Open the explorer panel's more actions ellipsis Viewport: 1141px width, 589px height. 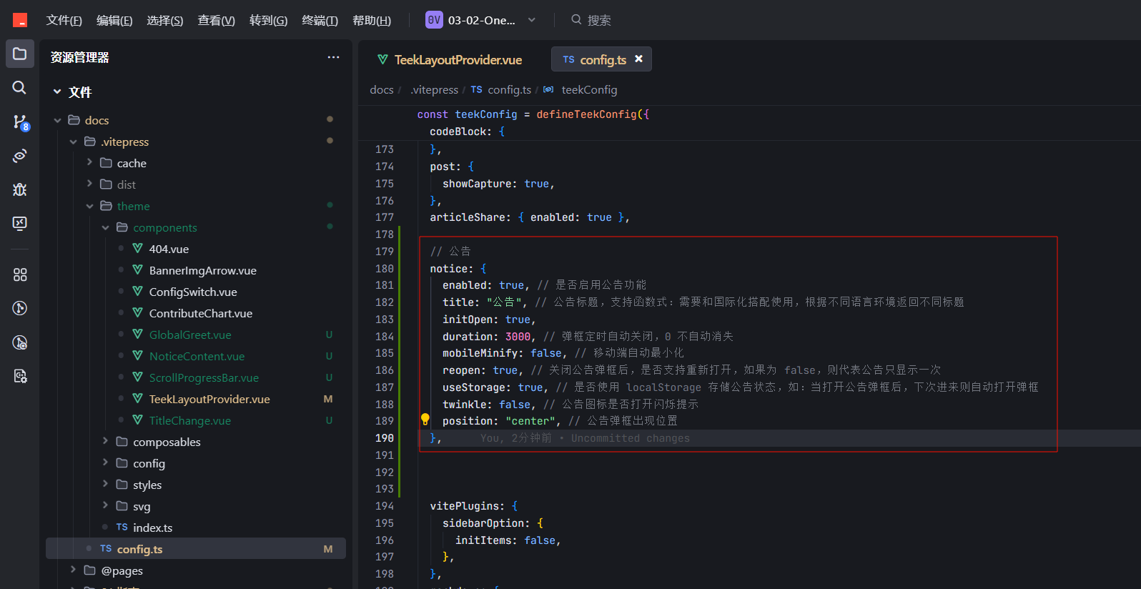[333, 57]
